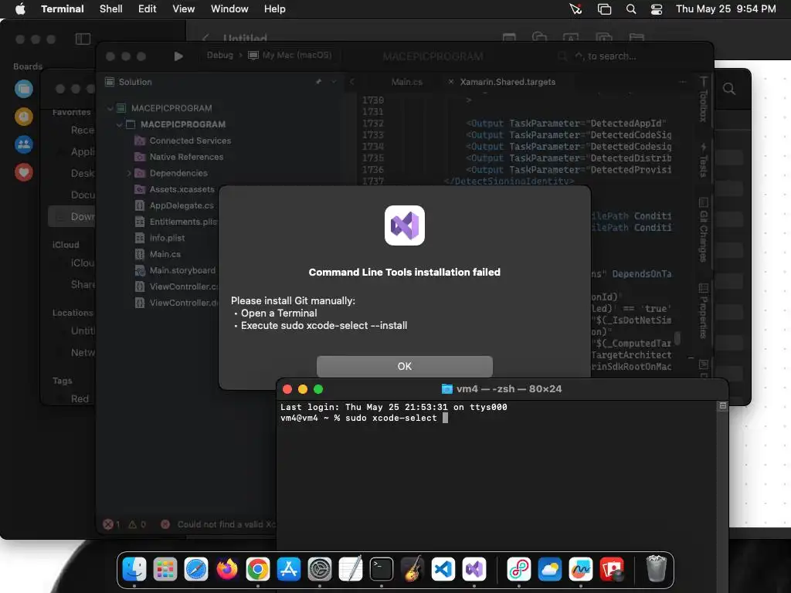
Task: Click the warning count in the status bar
Action: (x=137, y=524)
